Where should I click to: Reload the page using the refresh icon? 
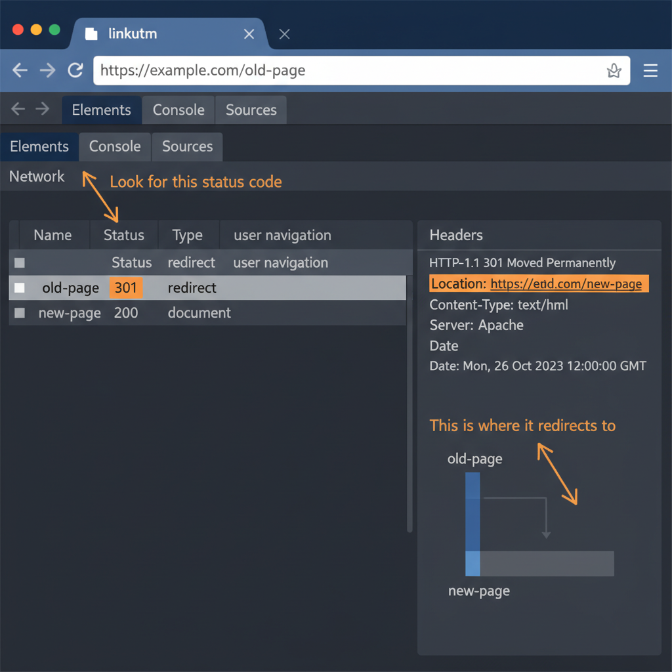[x=75, y=70]
